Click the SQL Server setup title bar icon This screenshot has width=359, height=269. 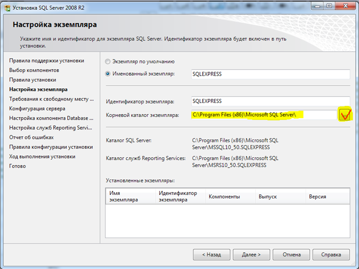[x=7, y=8]
